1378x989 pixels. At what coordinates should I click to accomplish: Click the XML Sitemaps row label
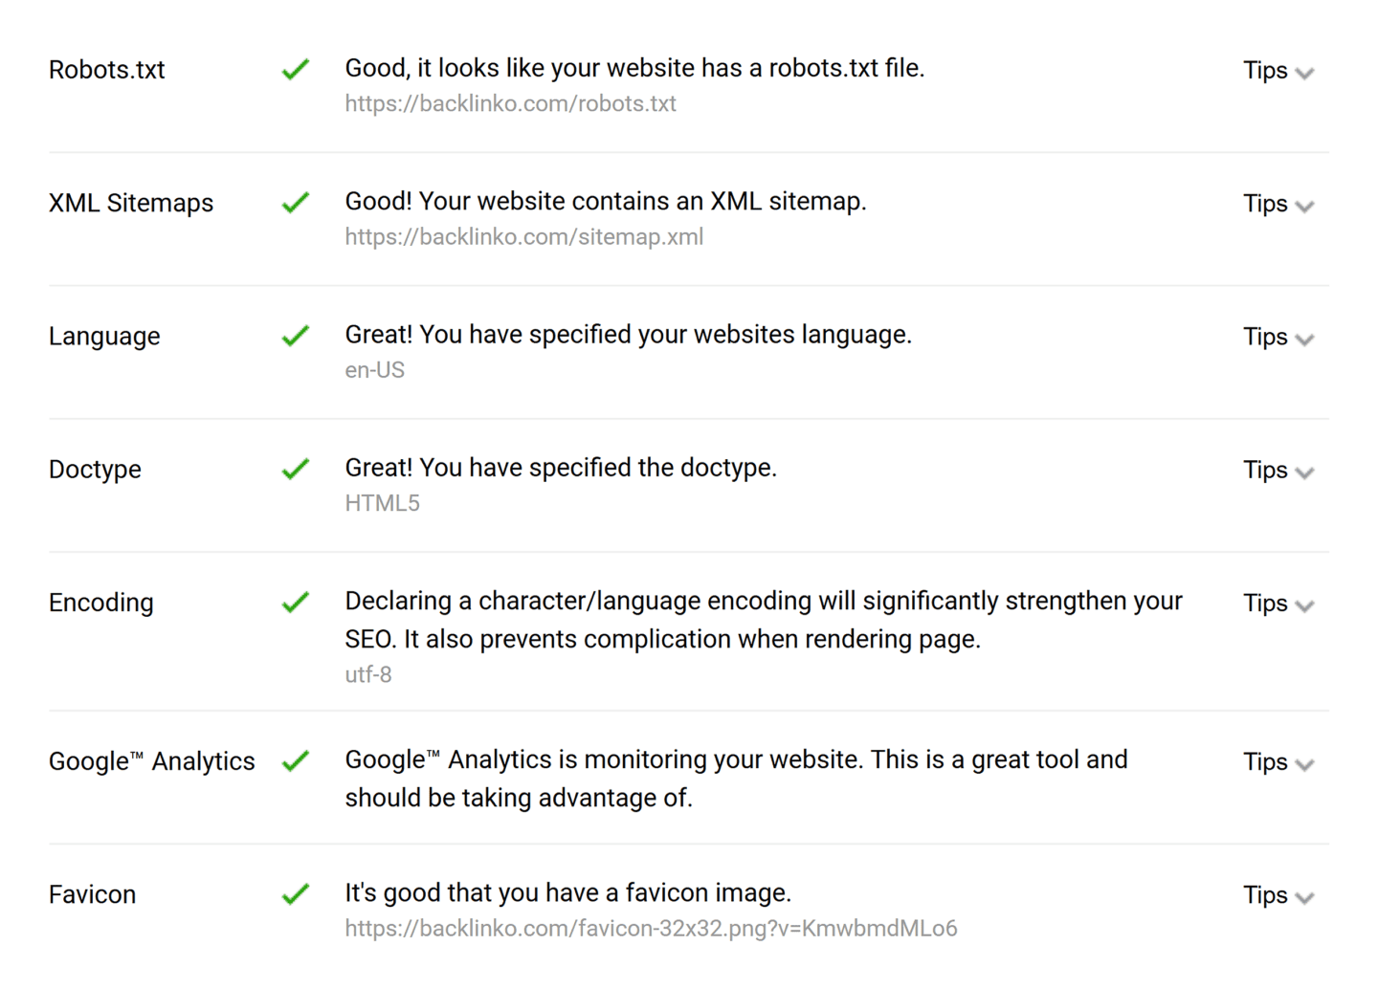pos(130,202)
